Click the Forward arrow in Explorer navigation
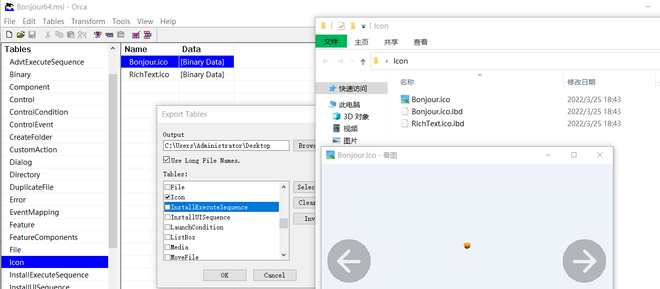The image size is (660, 289). tap(341, 61)
